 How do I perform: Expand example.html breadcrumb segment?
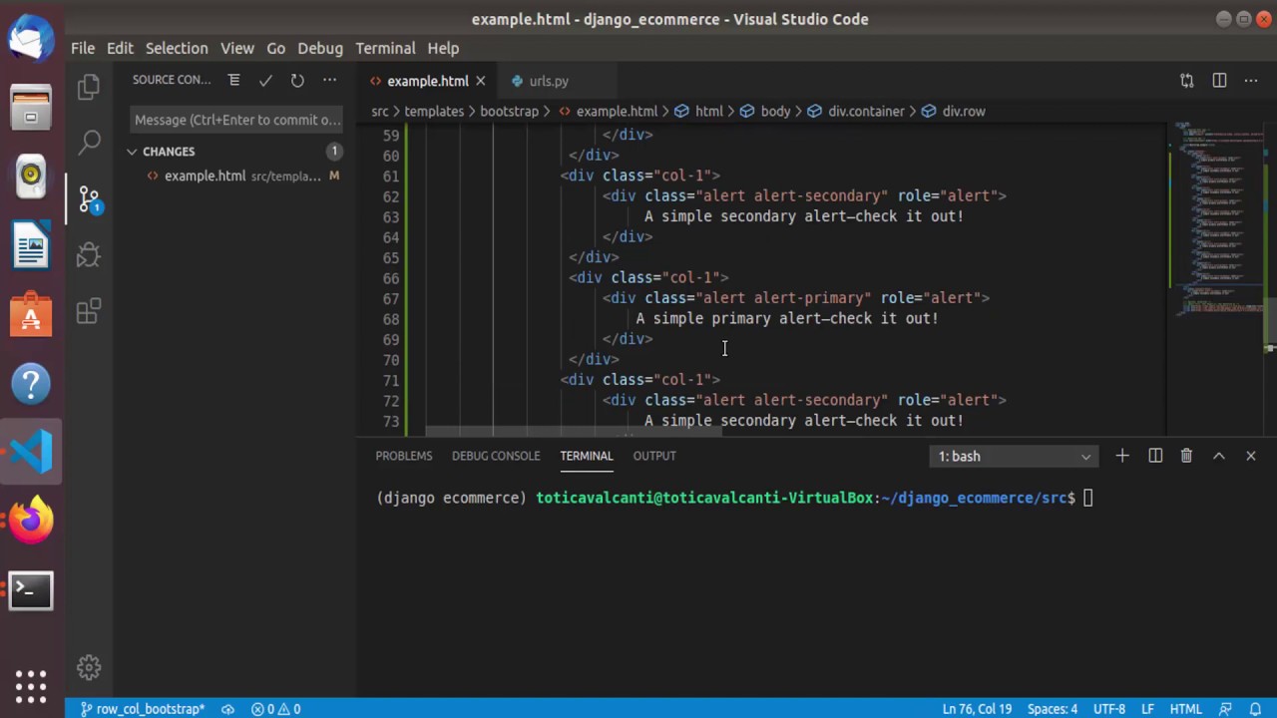tap(607, 111)
